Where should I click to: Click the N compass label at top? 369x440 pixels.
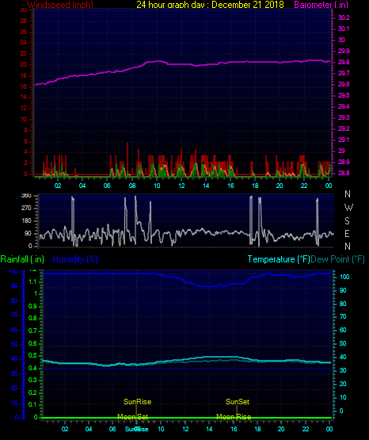click(x=348, y=194)
